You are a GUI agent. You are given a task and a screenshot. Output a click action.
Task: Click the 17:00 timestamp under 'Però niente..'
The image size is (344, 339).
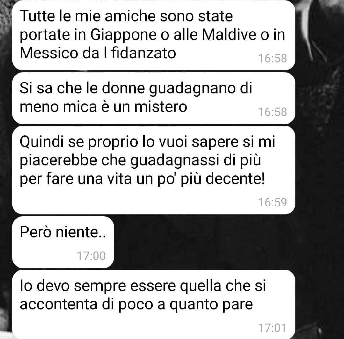click(91, 256)
